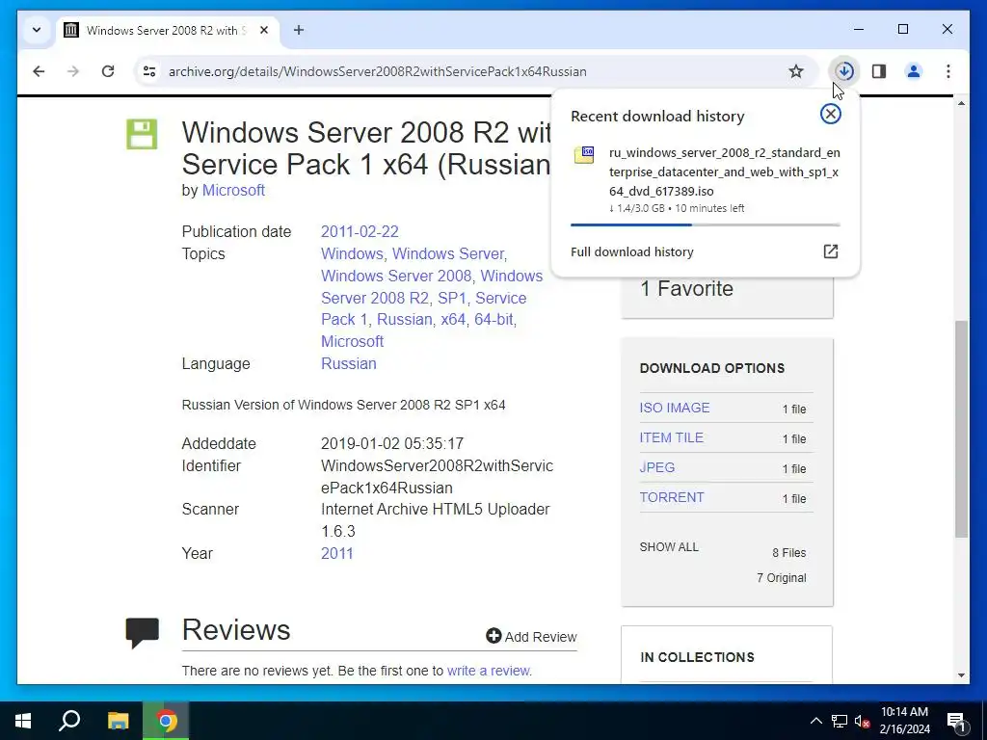Click the 8 Files count
The image size is (987, 740).
point(788,552)
